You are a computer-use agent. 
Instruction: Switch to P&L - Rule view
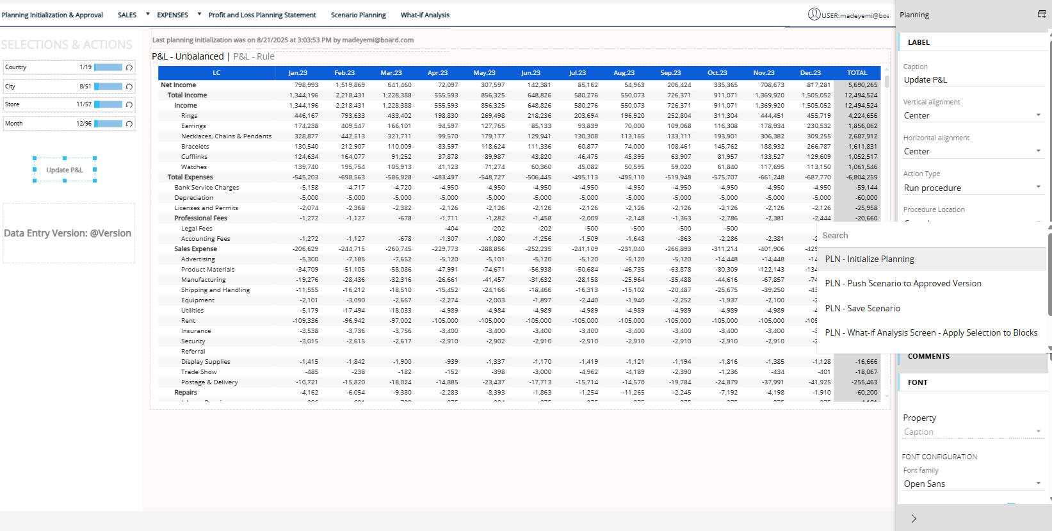[254, 56]
